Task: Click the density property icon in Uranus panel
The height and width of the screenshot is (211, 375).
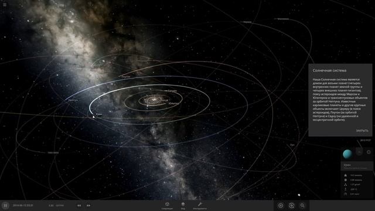Action: click(345, 185)
